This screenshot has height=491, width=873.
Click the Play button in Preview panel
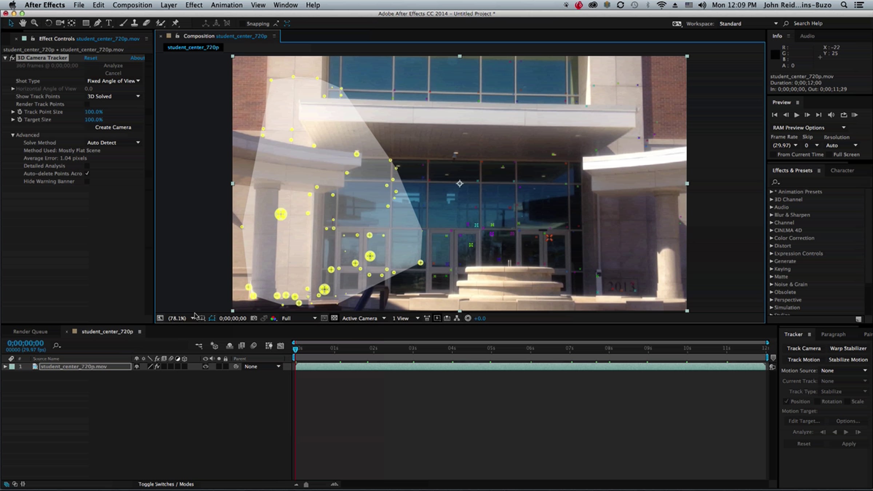tap(796, 115)
